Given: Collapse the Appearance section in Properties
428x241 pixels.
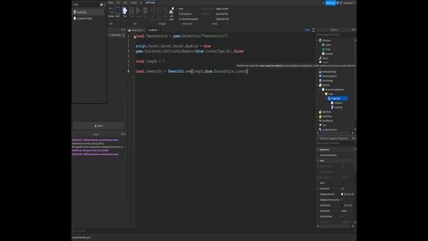Looking at the screenshot, I should pos(318,150).
